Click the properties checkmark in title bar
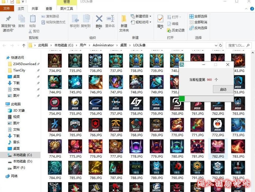 (12, 2)
